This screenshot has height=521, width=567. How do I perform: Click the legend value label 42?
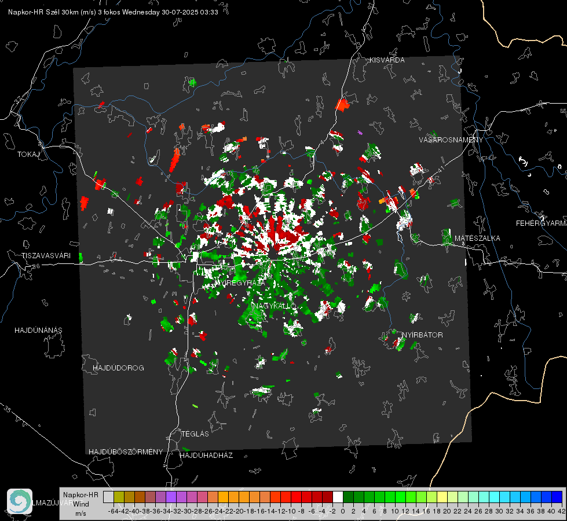coord(561,511)
